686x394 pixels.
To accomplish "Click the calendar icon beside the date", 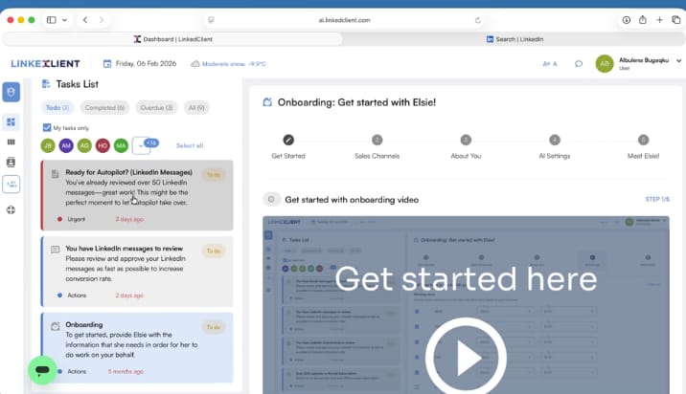I will [x=107, y=64].
